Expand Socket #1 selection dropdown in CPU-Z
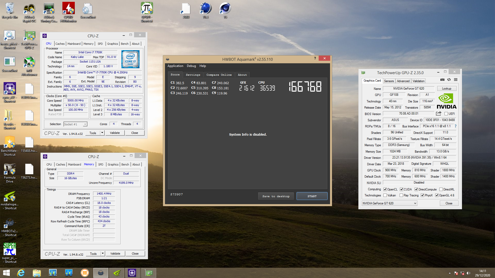 click(85, 124)
